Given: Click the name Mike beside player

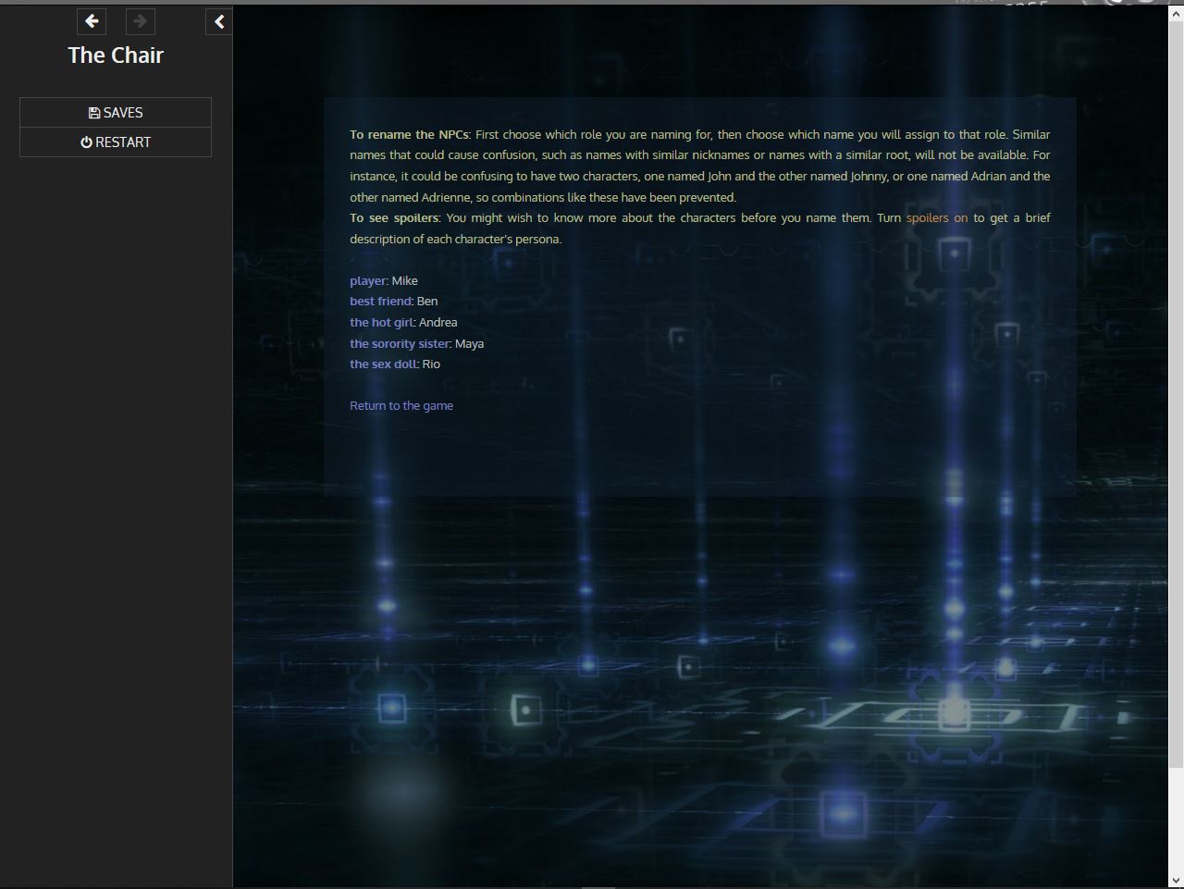Looking at the screenshot, I should [405, 280].
